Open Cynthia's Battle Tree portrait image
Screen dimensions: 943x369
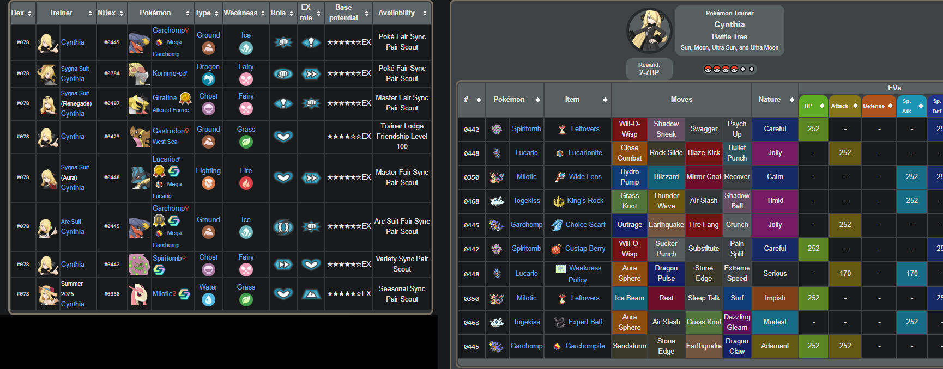[649, 30]
